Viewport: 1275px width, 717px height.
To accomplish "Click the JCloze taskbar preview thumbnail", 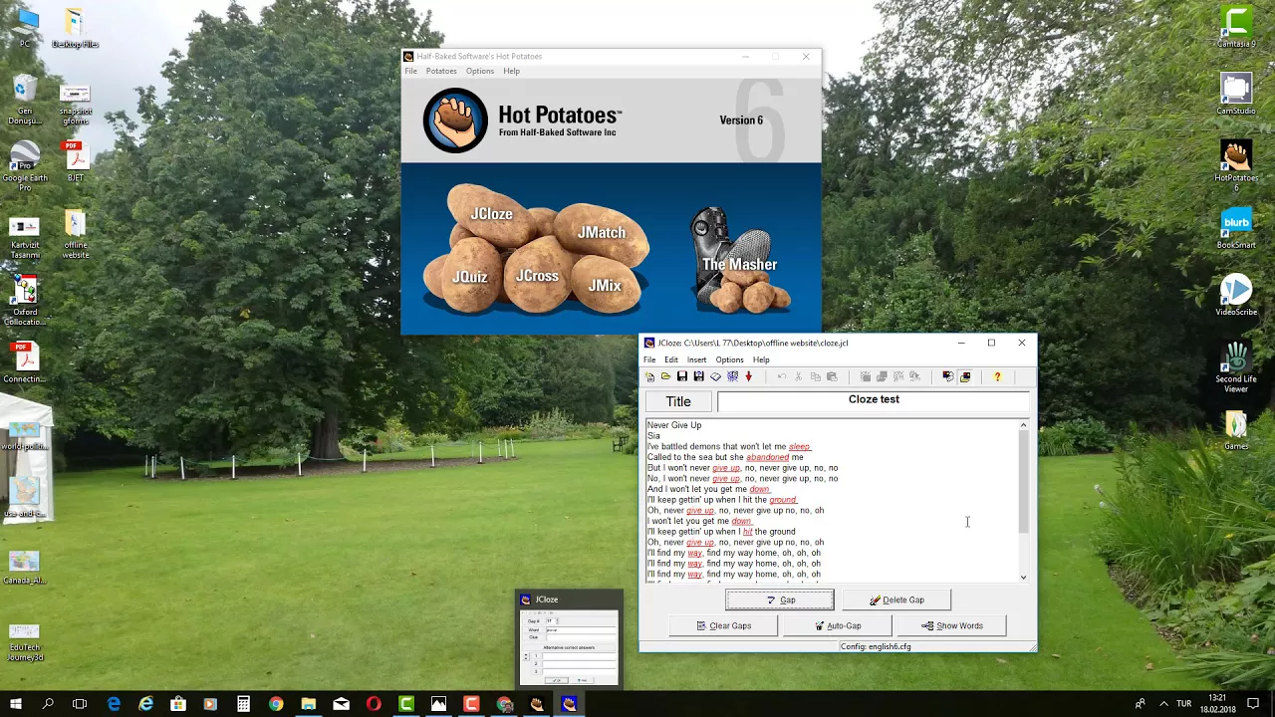I will click(x=569, y=638).
